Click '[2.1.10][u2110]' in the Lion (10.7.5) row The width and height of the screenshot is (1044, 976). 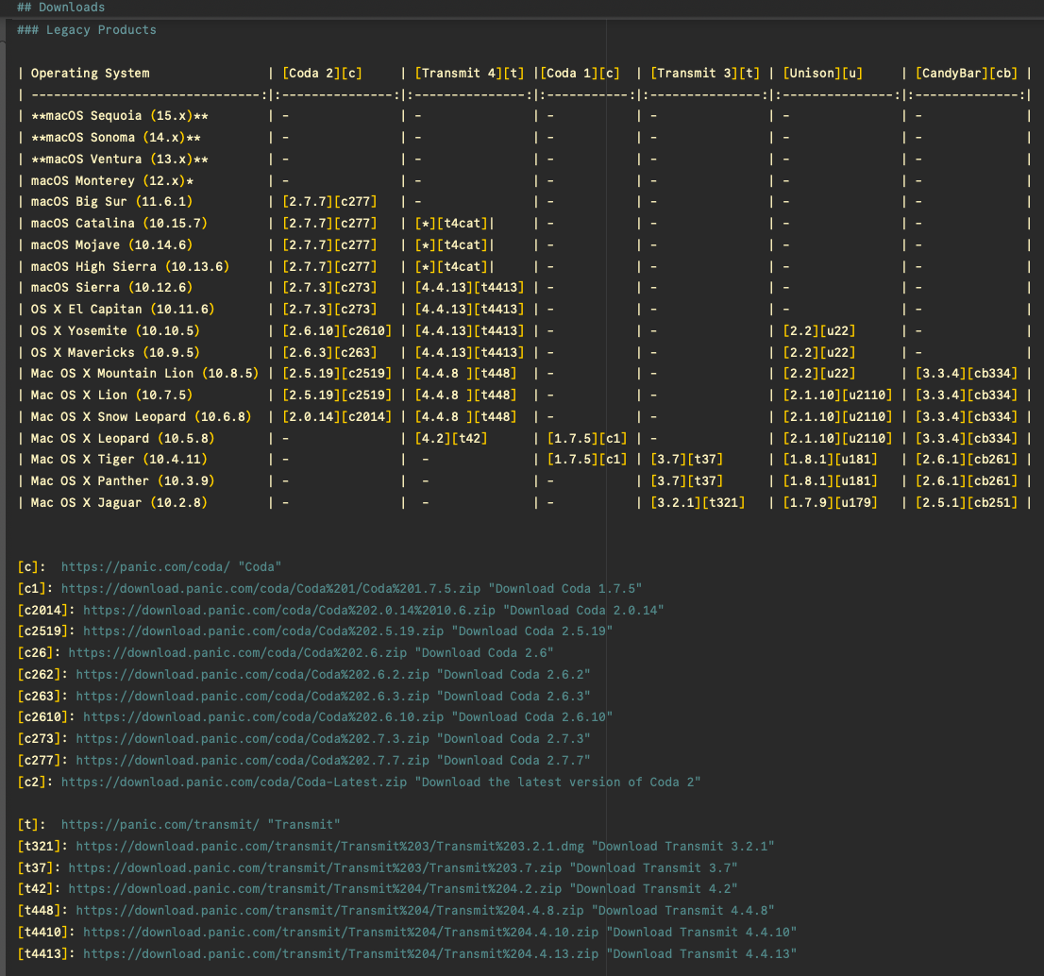coord(837,395)
